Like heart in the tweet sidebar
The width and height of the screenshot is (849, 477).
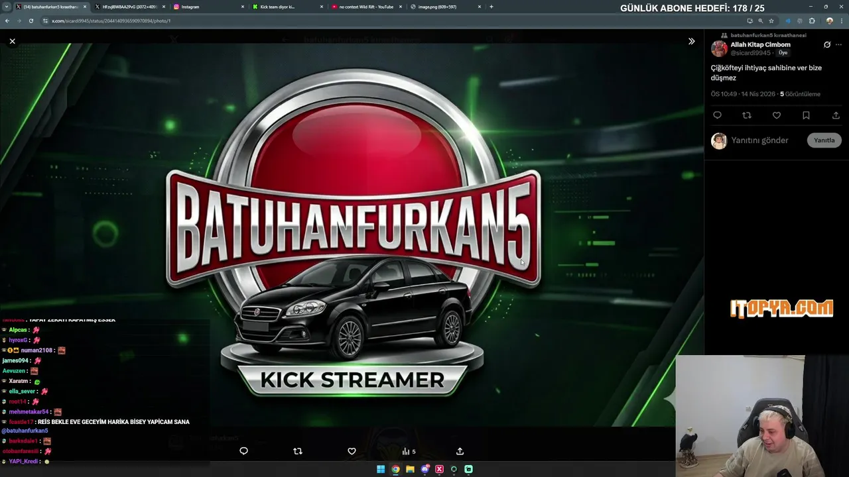776,115
